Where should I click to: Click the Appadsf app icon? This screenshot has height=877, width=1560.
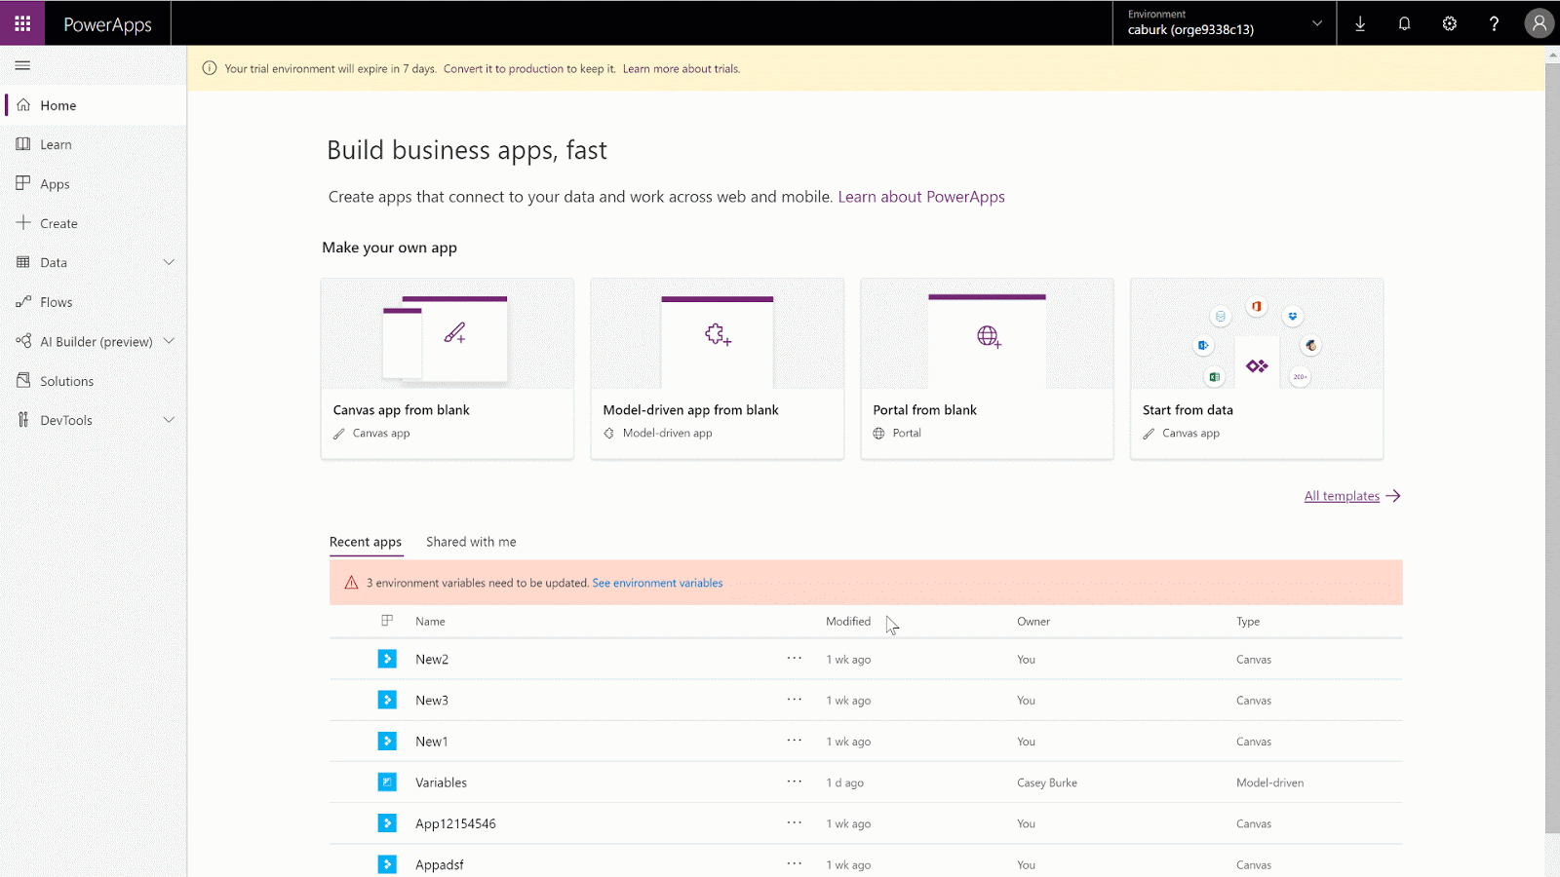click(387, 864)
